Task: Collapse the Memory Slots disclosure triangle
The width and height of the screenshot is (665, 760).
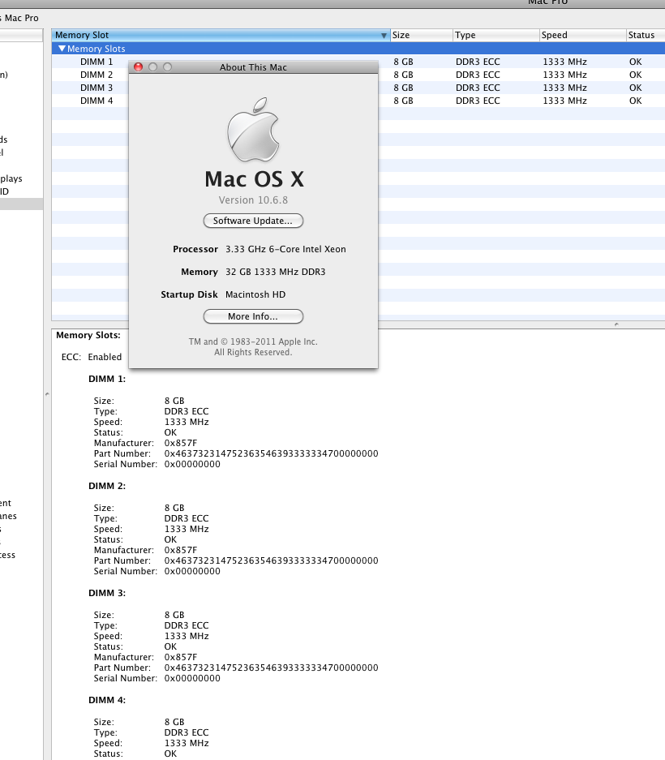Action: 62,49
